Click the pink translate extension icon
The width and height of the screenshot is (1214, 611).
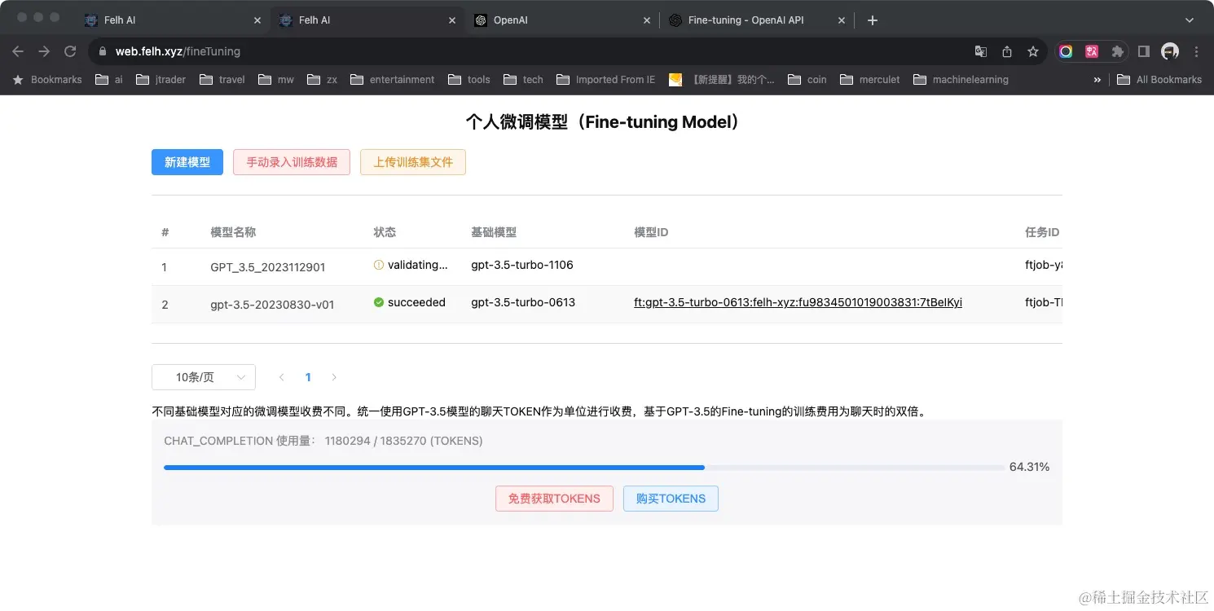coord(1091,51)
